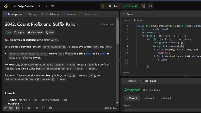Image resolution: width=201 pixels, height=113 pixels.
Task: Follow the prefix link
Action: [89, 54]
